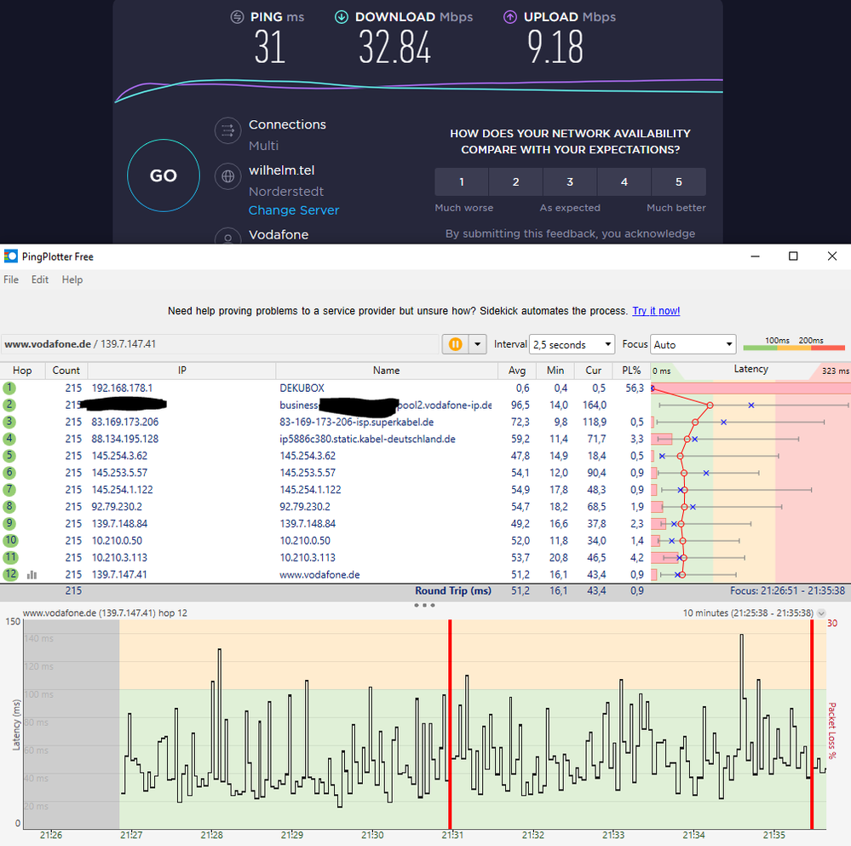The width and height of the screenshot is (851, 846).
Task: Click the Min column header
Action: coord(555,370)
